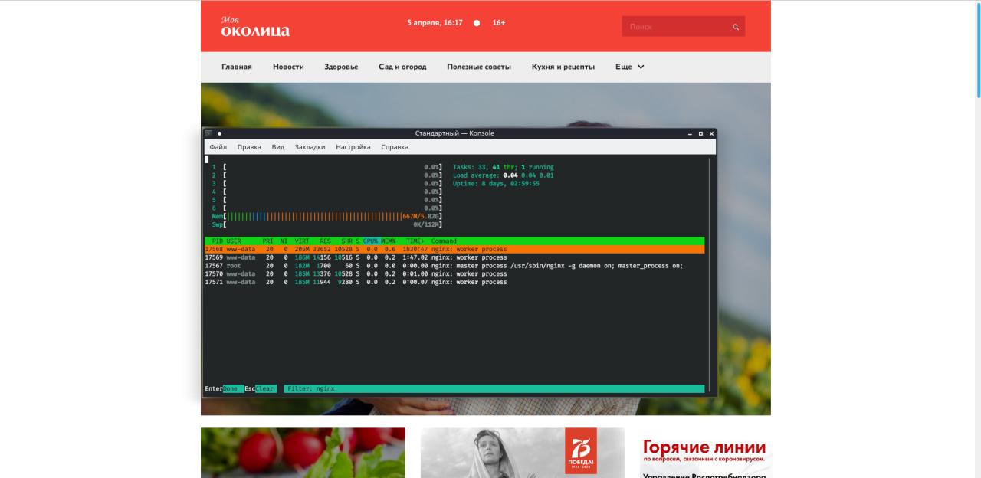Sort htop by MEM% column header

[x=389, y=241]
